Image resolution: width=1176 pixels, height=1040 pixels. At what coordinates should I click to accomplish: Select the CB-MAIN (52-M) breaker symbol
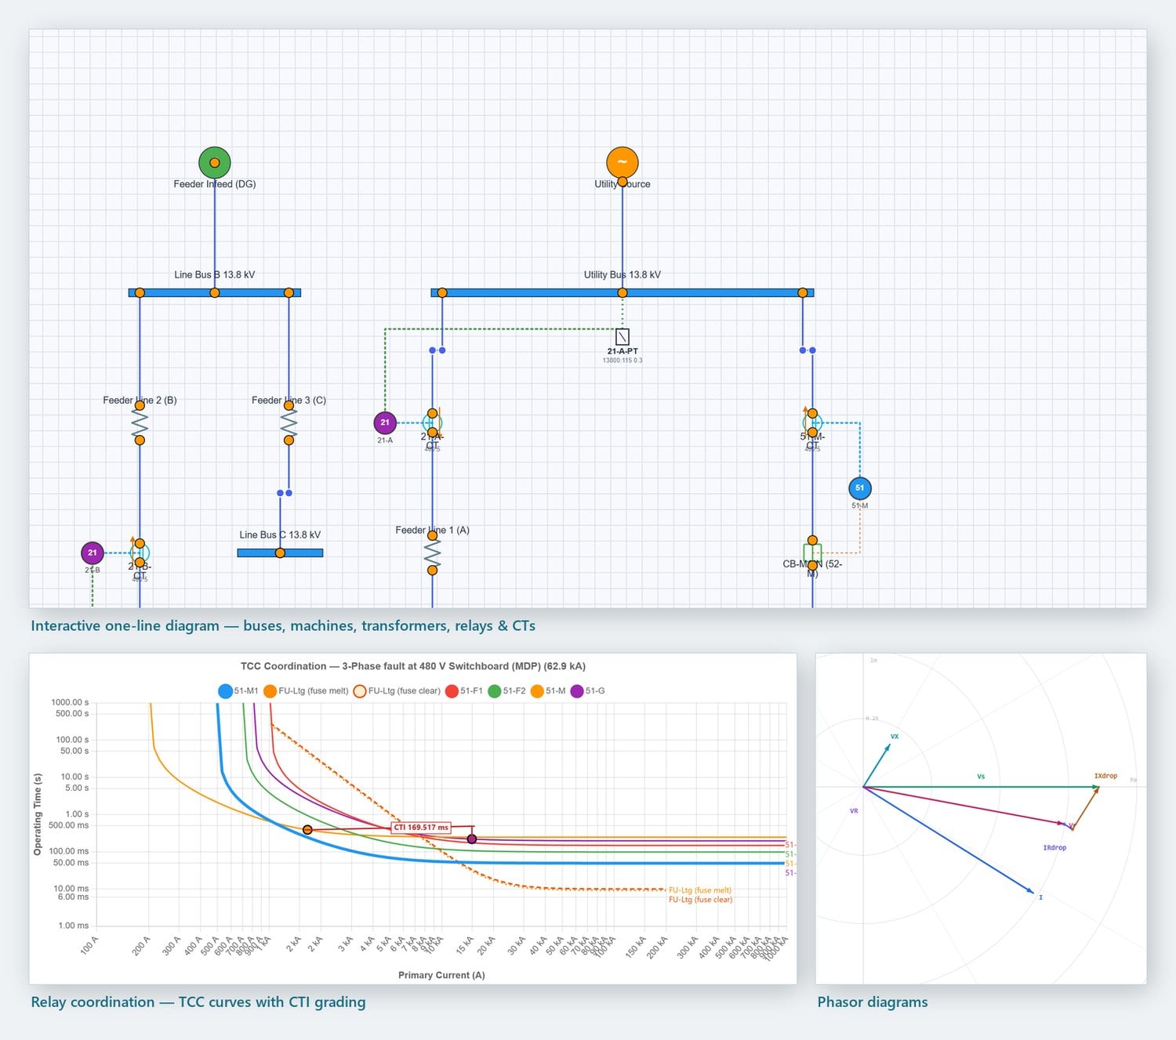click(812, 553)
